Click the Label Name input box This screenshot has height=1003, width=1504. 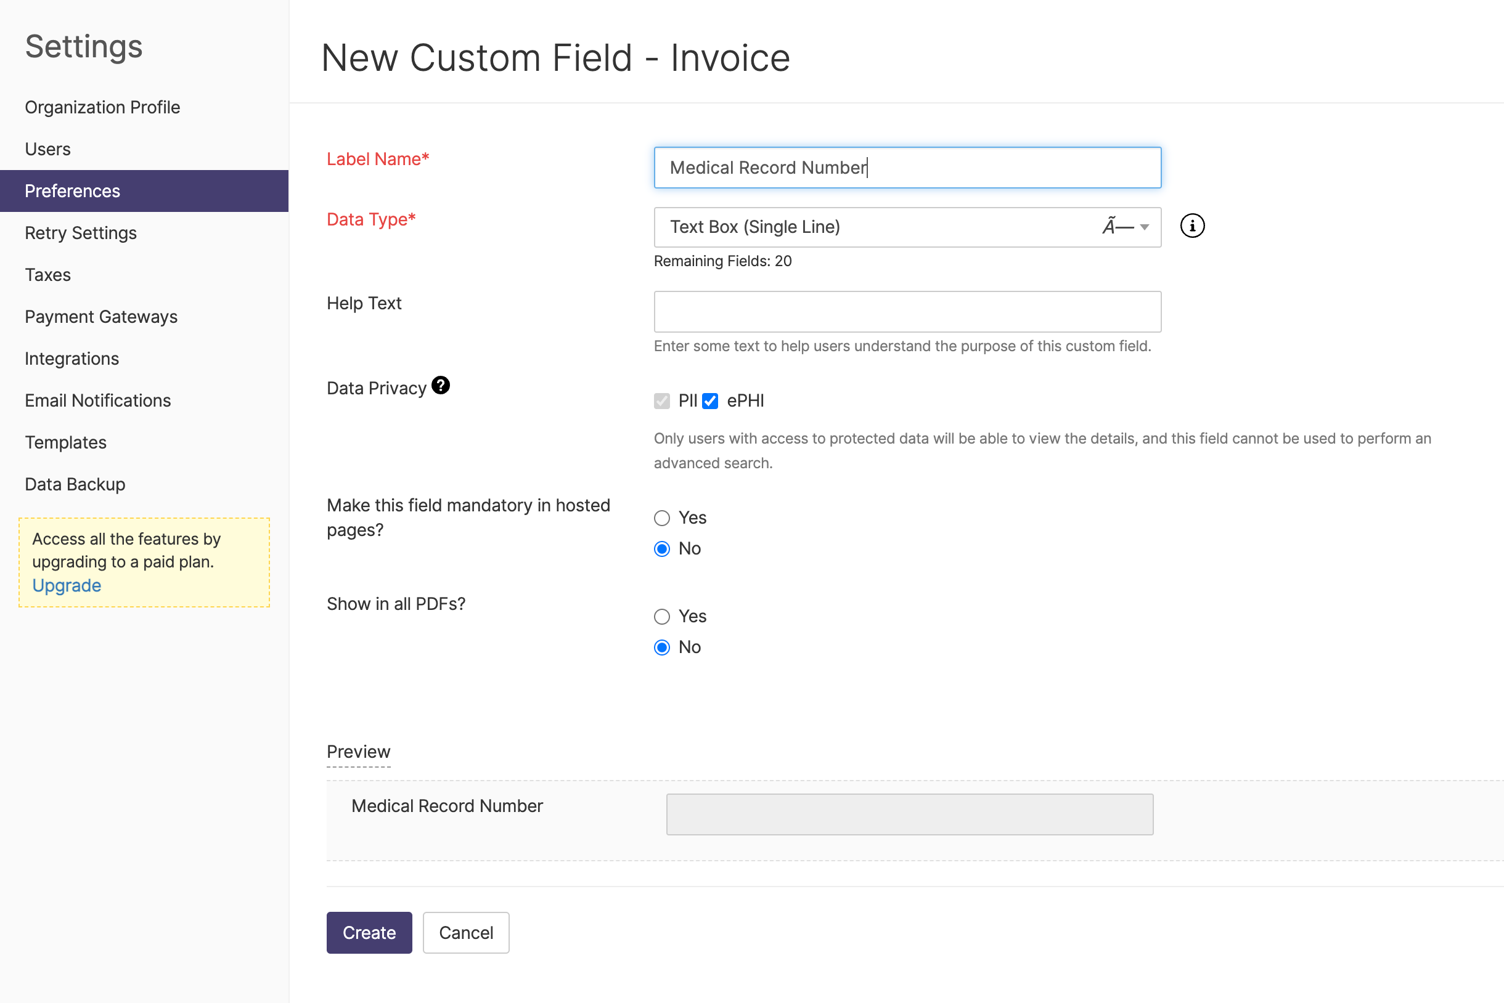907,168
